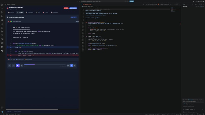Open the Remote Explorer view
This screenshot has width=205, height=115.
point(2,20)
